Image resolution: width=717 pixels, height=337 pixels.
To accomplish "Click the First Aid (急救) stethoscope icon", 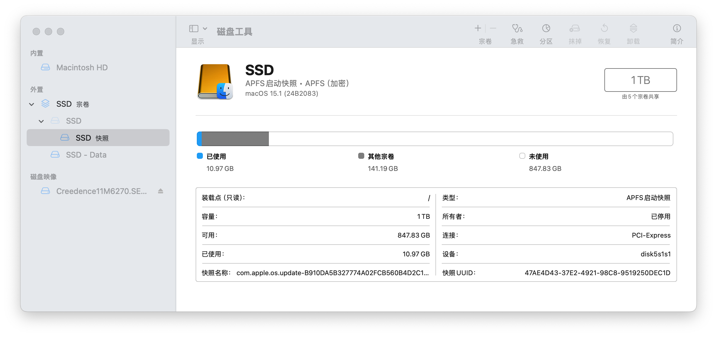I will [x=517, y=28].
